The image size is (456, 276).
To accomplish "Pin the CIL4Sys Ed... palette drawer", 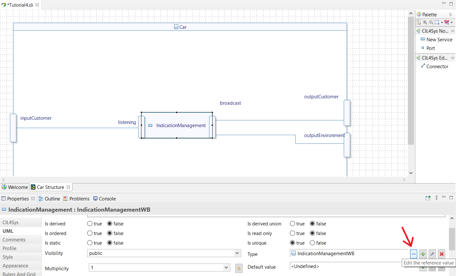I will click(453, 58).
